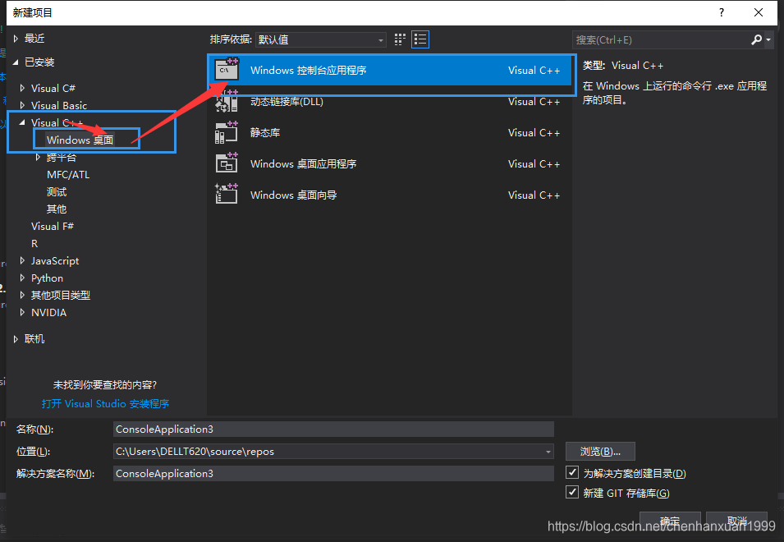Open the help question mark button
The width and height of the screenshot is (784, 542).
721,12
